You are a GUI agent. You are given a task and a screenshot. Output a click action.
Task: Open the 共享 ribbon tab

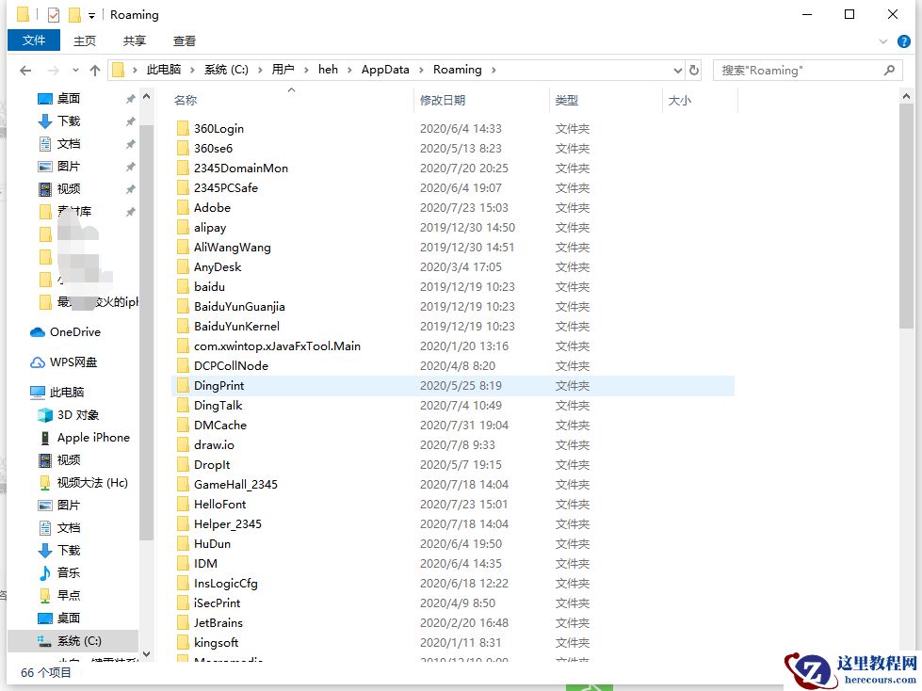[x=135, y=40]
